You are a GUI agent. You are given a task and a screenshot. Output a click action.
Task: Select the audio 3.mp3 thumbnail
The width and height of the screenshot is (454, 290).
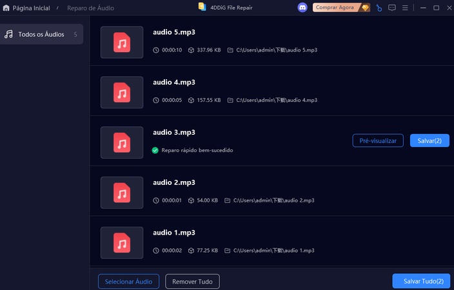pos(122,142)
